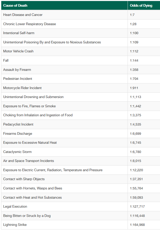160x231 pixels.
Task: Click the "Contact with Sharp Objects" cell
Action: point(24,179)
